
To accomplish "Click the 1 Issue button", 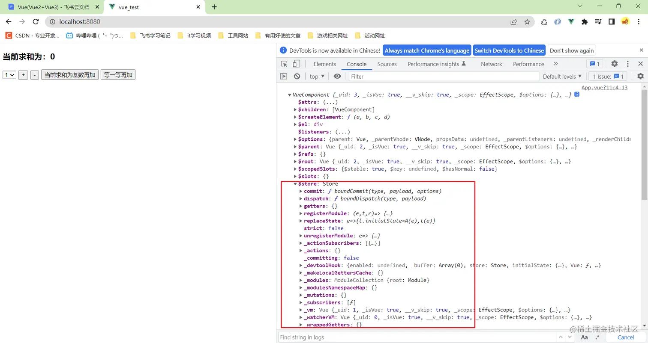I will click(x=608, y=76).
